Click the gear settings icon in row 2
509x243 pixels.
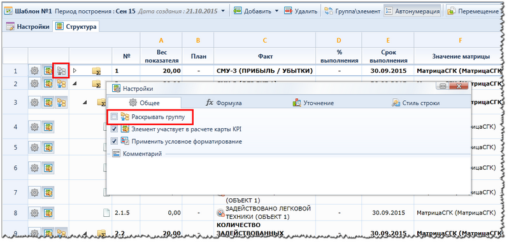[34, 84]
